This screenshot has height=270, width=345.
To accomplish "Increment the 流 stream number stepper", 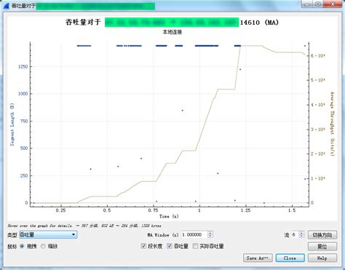I will 301,233.
